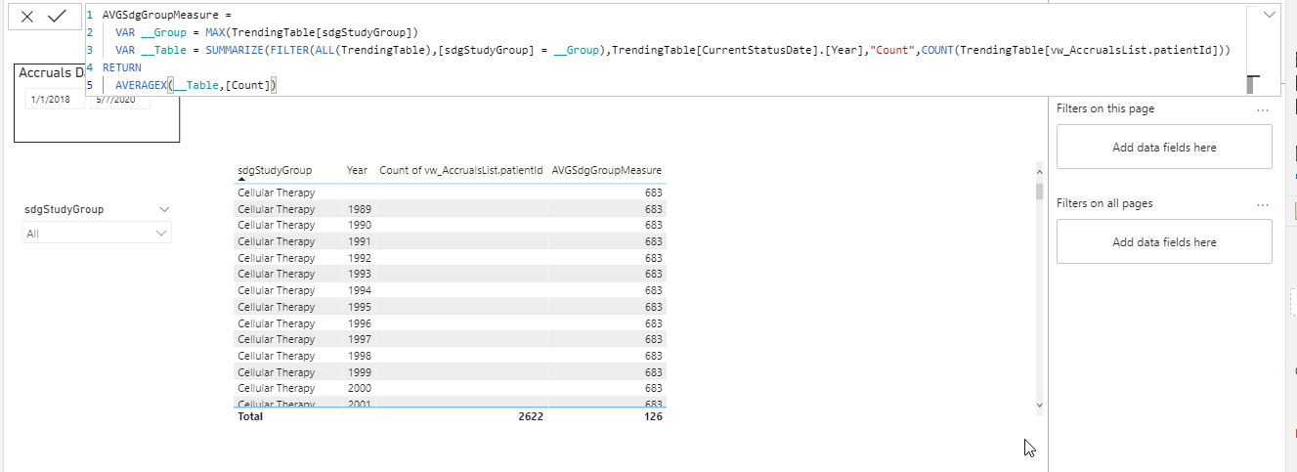Click the table vertical scrollbar thumb
1297x472 pixels.
point(1039,191)
